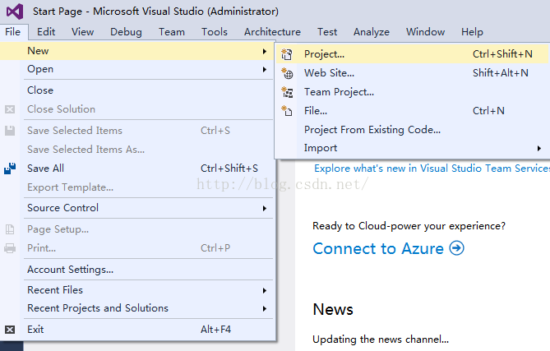Expand the Import submenu arrow

pos(539,148)
